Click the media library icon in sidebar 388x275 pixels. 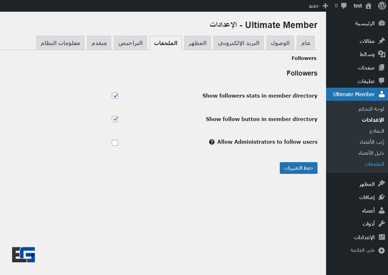pyautogui.click(x=382, y=54)
